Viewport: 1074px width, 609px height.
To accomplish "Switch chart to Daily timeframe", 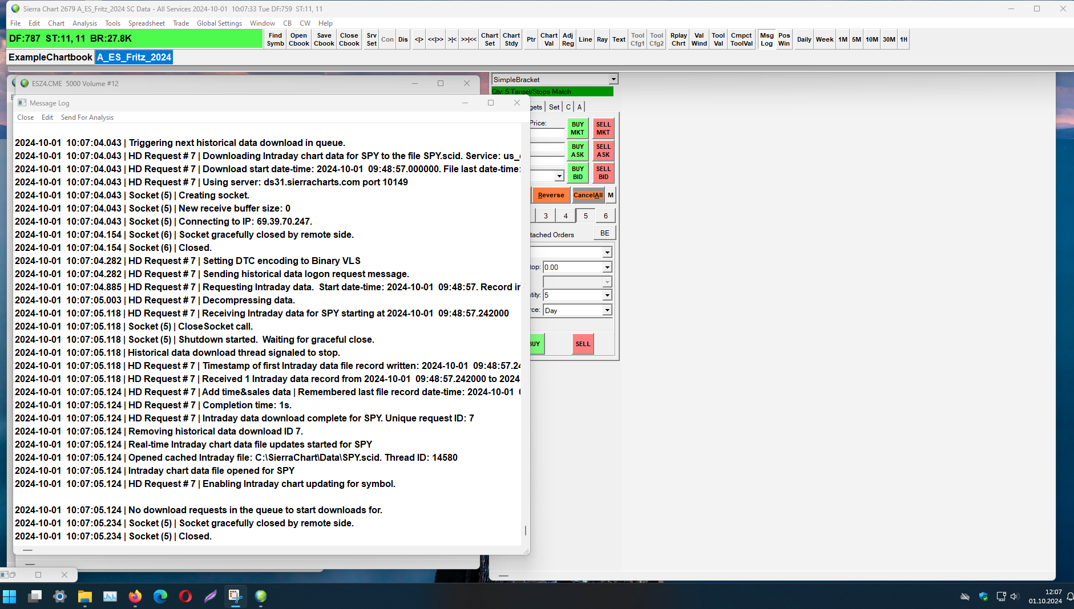I will pyautogui.click(x=804, y=39).
